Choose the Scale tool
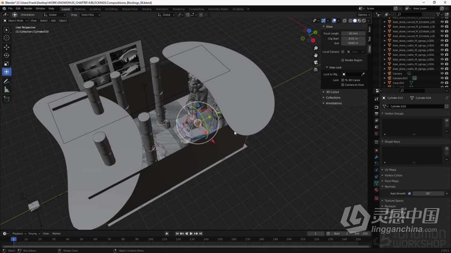Viewport: 451px width, 253px height. 7,63
